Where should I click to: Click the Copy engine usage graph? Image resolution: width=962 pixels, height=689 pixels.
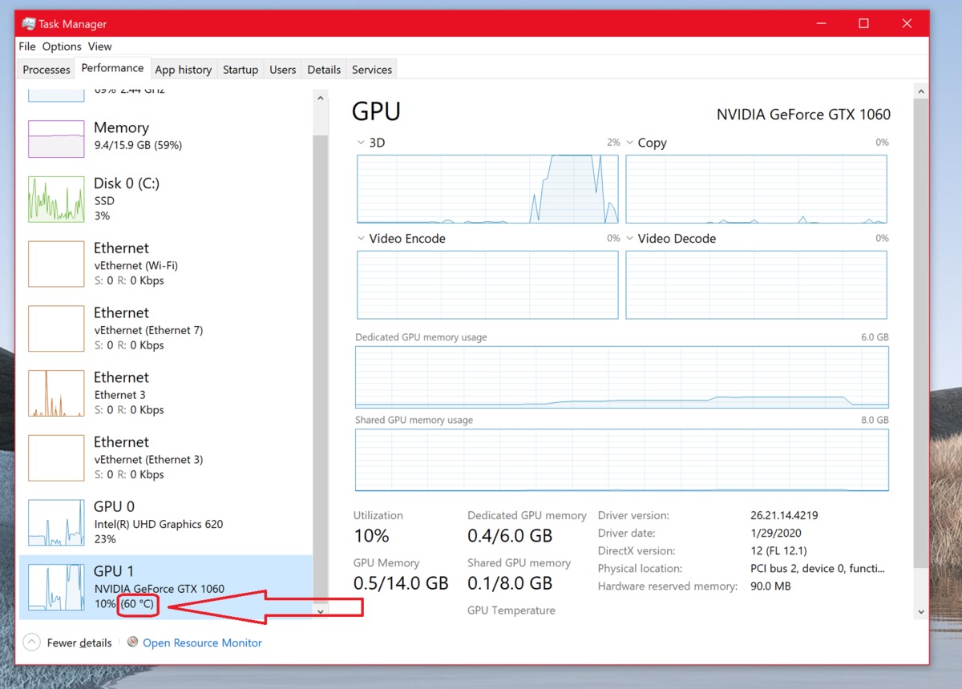click(756, 189)
